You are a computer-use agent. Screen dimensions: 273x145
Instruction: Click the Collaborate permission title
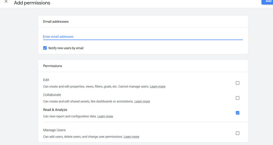(x=52, y=95)
